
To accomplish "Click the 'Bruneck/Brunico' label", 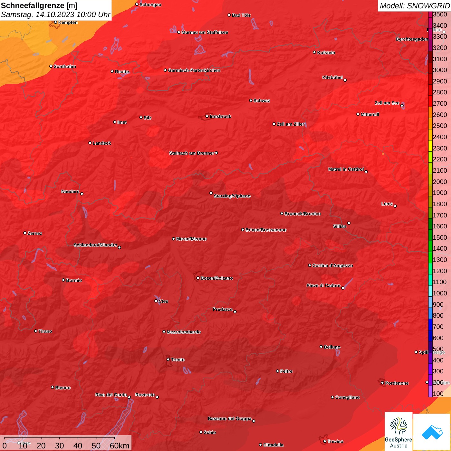I will 302,214.
